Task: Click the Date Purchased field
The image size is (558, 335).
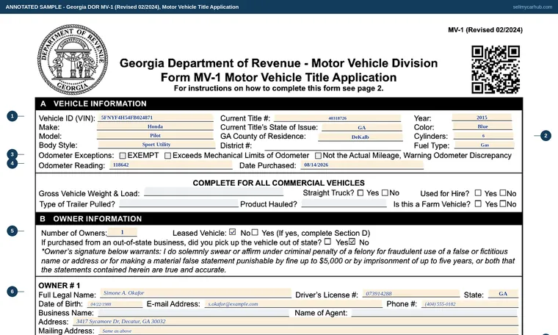Action: click(x=362, y=165)
